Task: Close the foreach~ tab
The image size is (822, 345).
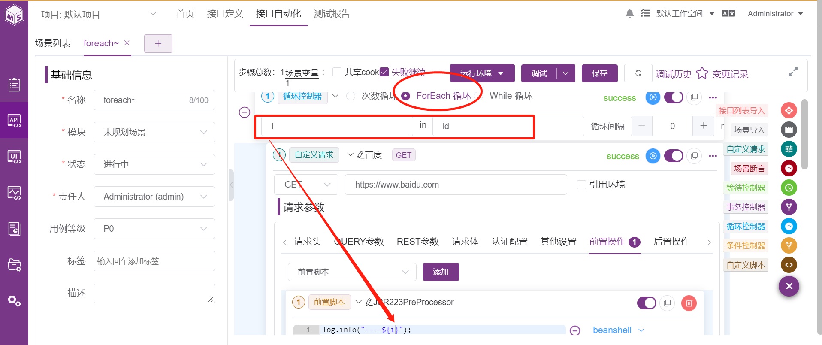Action: (127, 43)
